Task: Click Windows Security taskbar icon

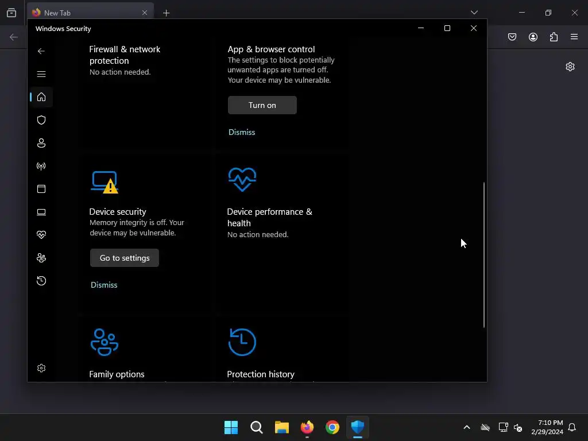Action: pyautogui.click(x=358, y=427)
